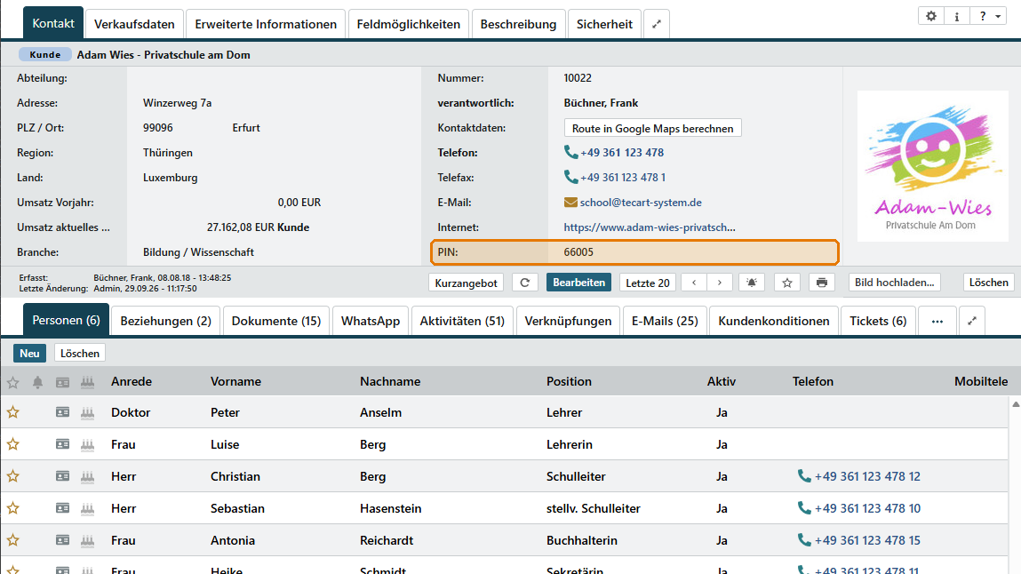Viewport: 1021px width, 574px height.
Task: Toggle favorite star for Peter Anselm
Action: click(x=13, y=412)
